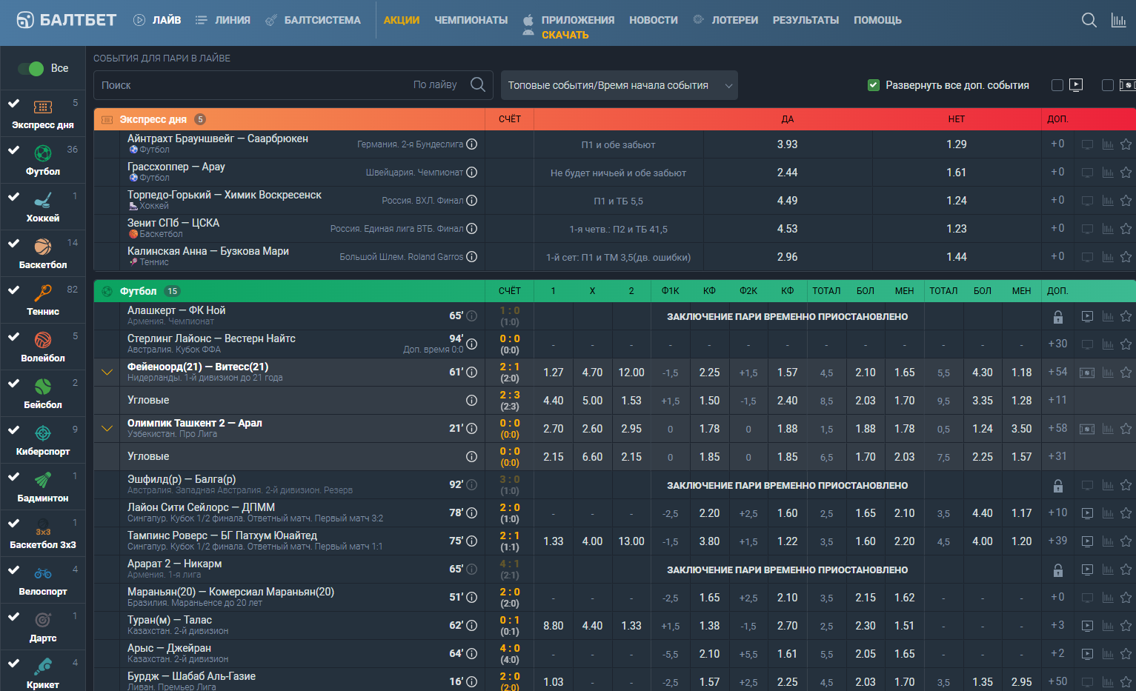
Task: Open БАЛТСИСТЕМА menu item
Action: pyautogui.click(x=313, y=20)
